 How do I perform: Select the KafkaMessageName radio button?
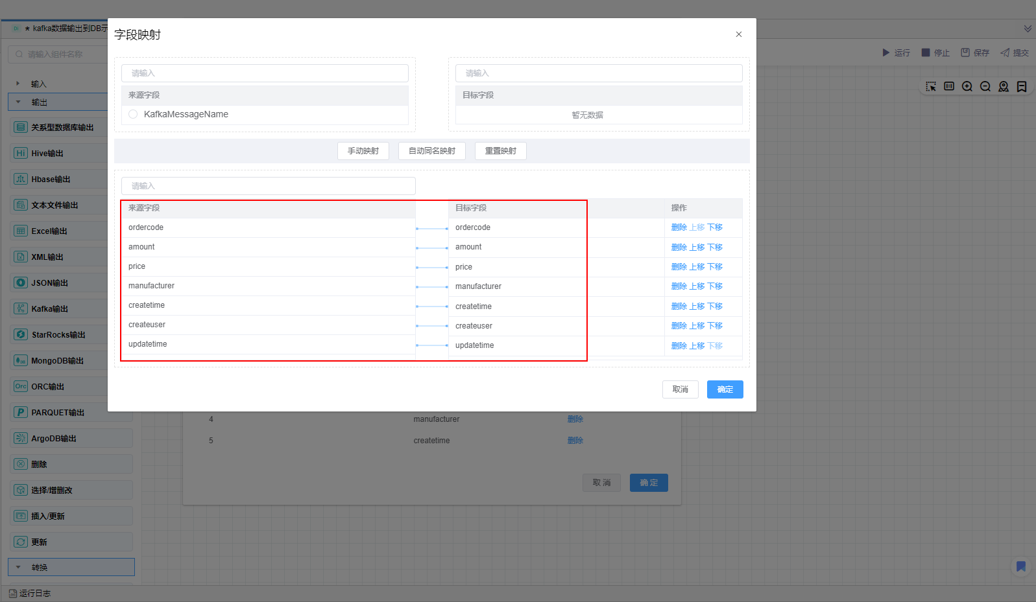click(x=133, y=115)
